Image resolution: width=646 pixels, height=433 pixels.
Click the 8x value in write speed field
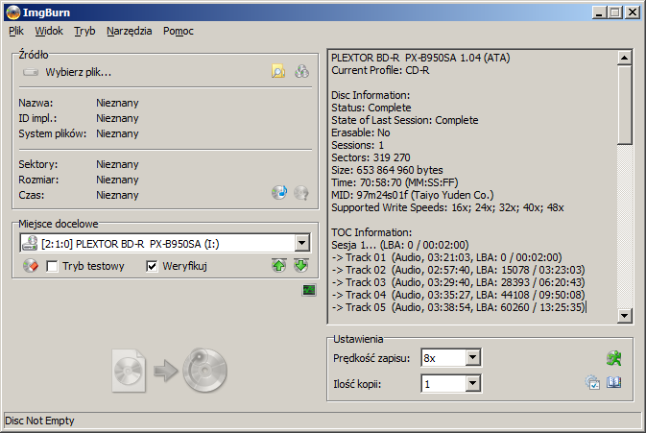[430, 358]
